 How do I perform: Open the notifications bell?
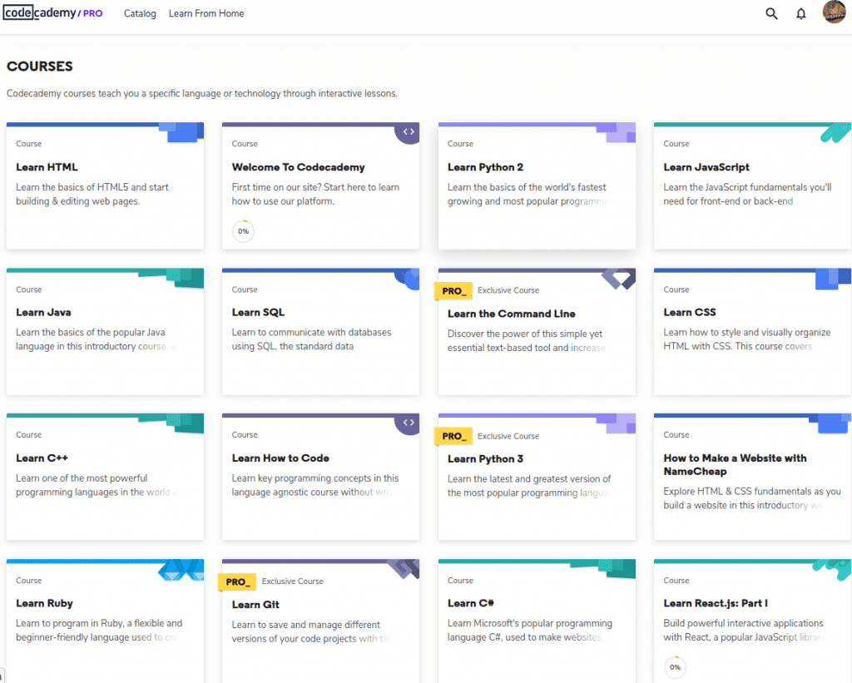coord(801,13)
